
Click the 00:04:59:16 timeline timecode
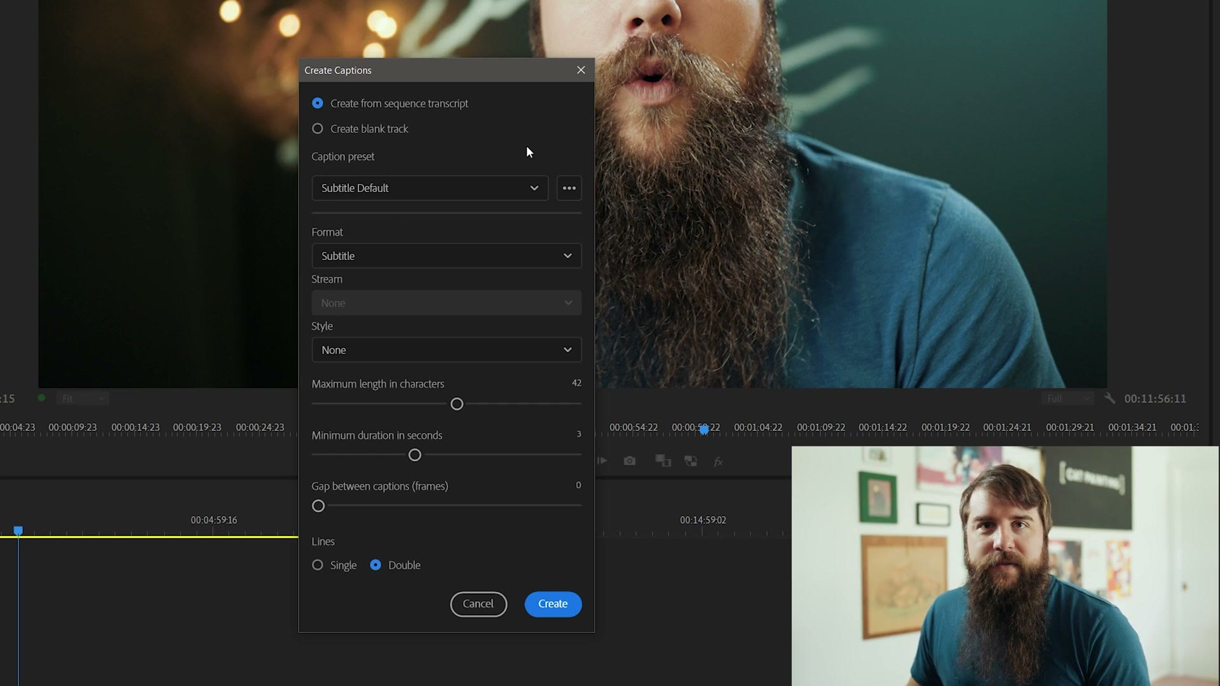213,520
